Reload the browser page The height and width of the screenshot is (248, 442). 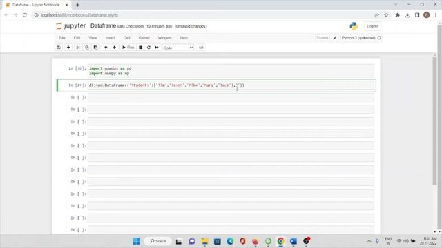pos(25,15)
